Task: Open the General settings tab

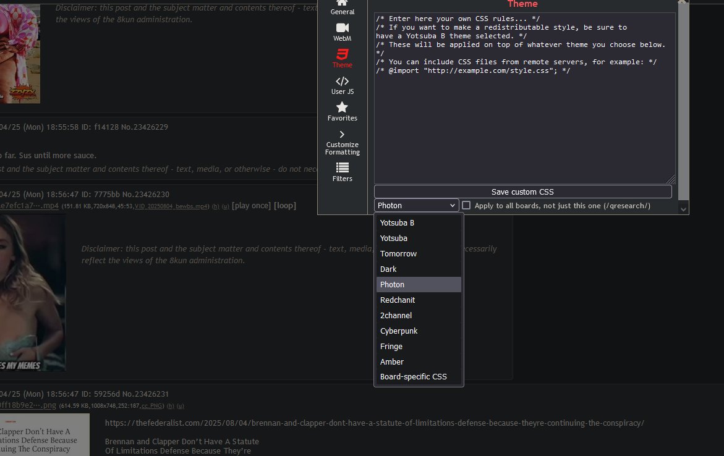Action: [x=342, y=8]
